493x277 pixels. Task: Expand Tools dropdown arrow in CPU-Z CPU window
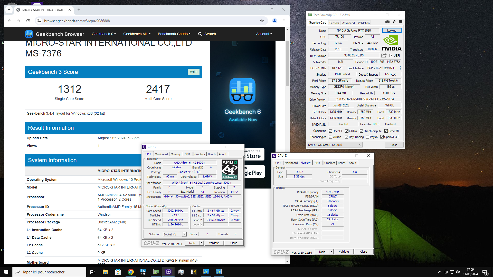pos(201,243)
